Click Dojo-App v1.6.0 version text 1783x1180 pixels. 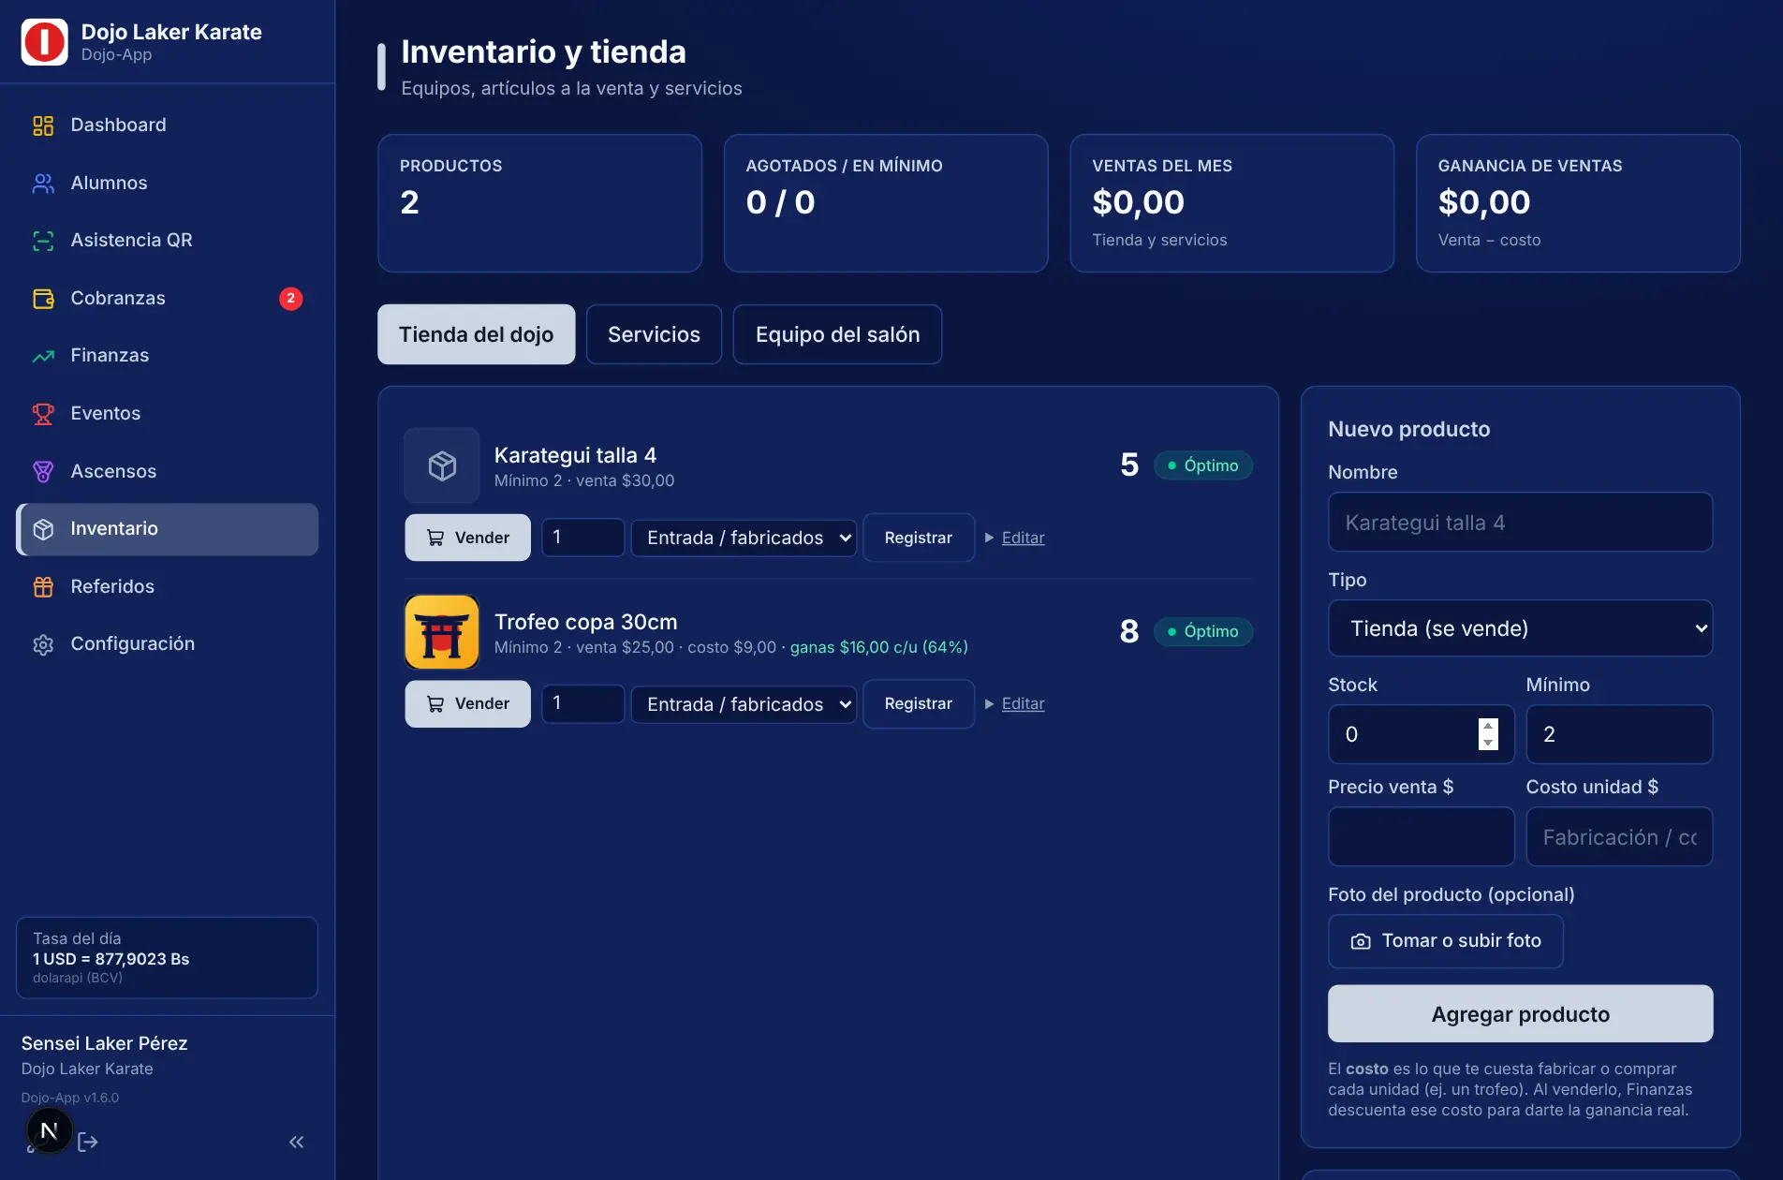[x=70, y=1099]
